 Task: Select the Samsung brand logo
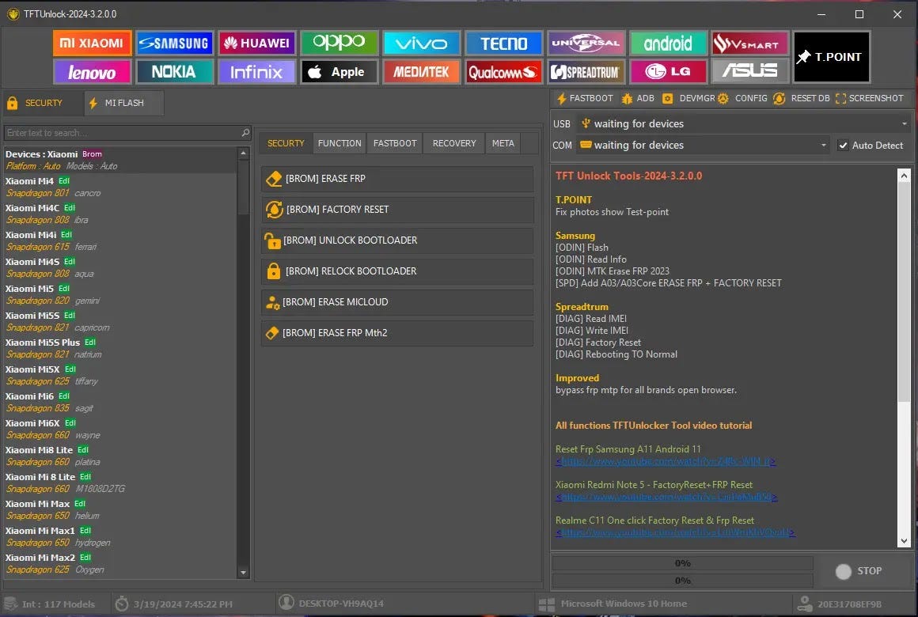(x=174, y=44)
